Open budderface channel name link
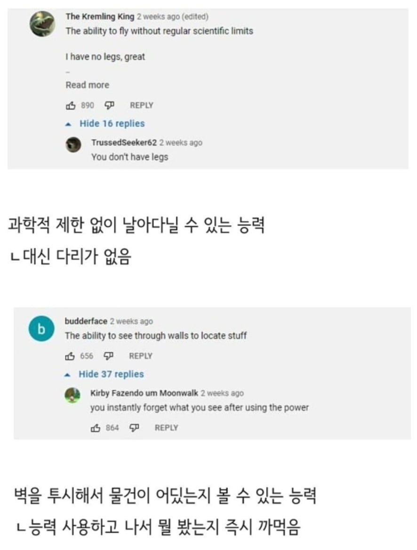 [86, 321]
